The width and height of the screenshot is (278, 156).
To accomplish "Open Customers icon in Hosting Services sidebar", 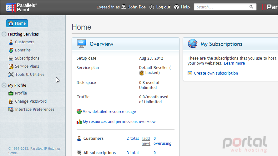I will tap(11, 42).
